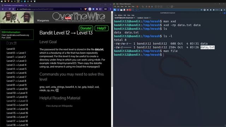
Task: Open the VMware Help menu
Action: tap(133, 6)
